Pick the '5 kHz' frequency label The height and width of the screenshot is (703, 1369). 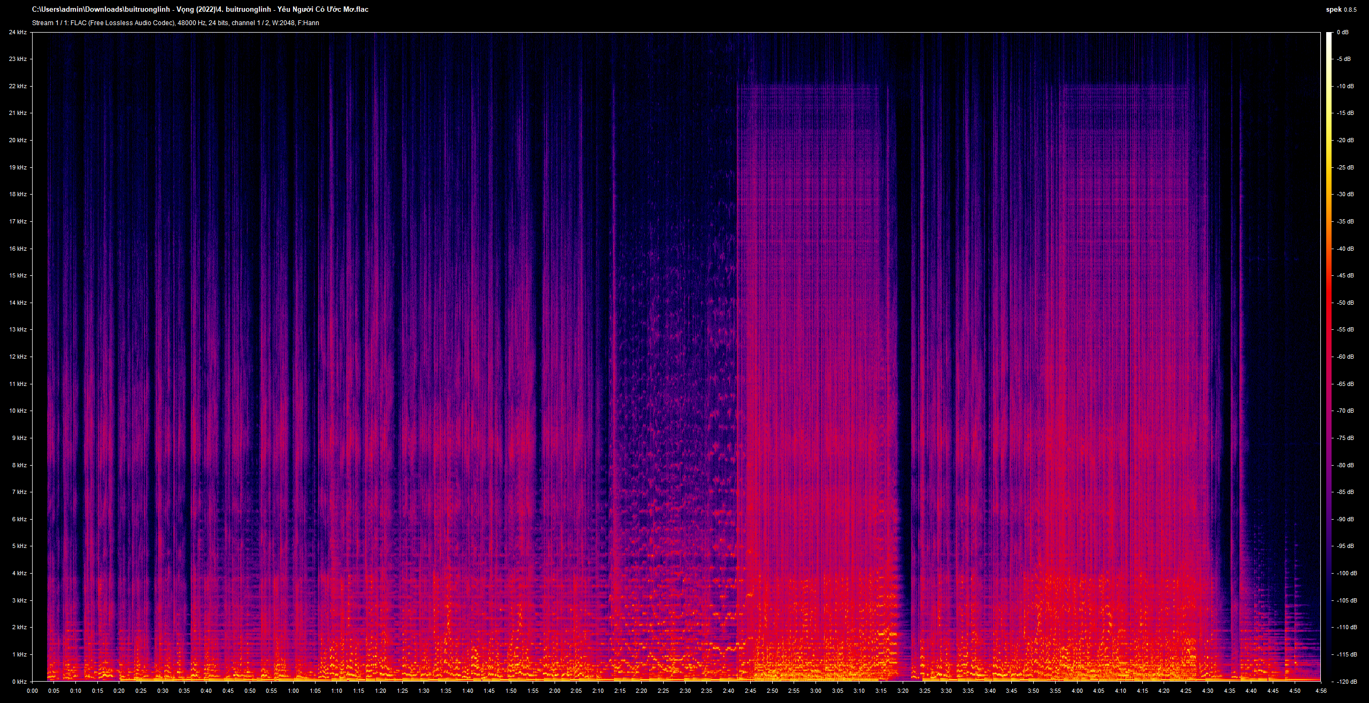(x=19, y=546)
